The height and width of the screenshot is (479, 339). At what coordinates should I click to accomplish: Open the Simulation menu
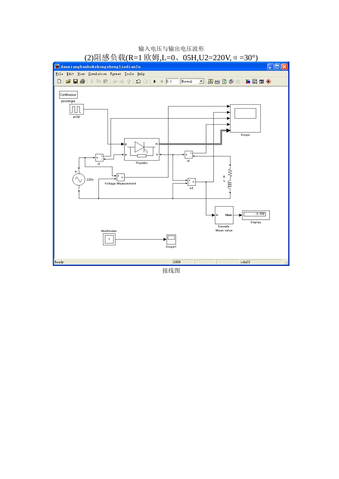(x=97, y=74)
